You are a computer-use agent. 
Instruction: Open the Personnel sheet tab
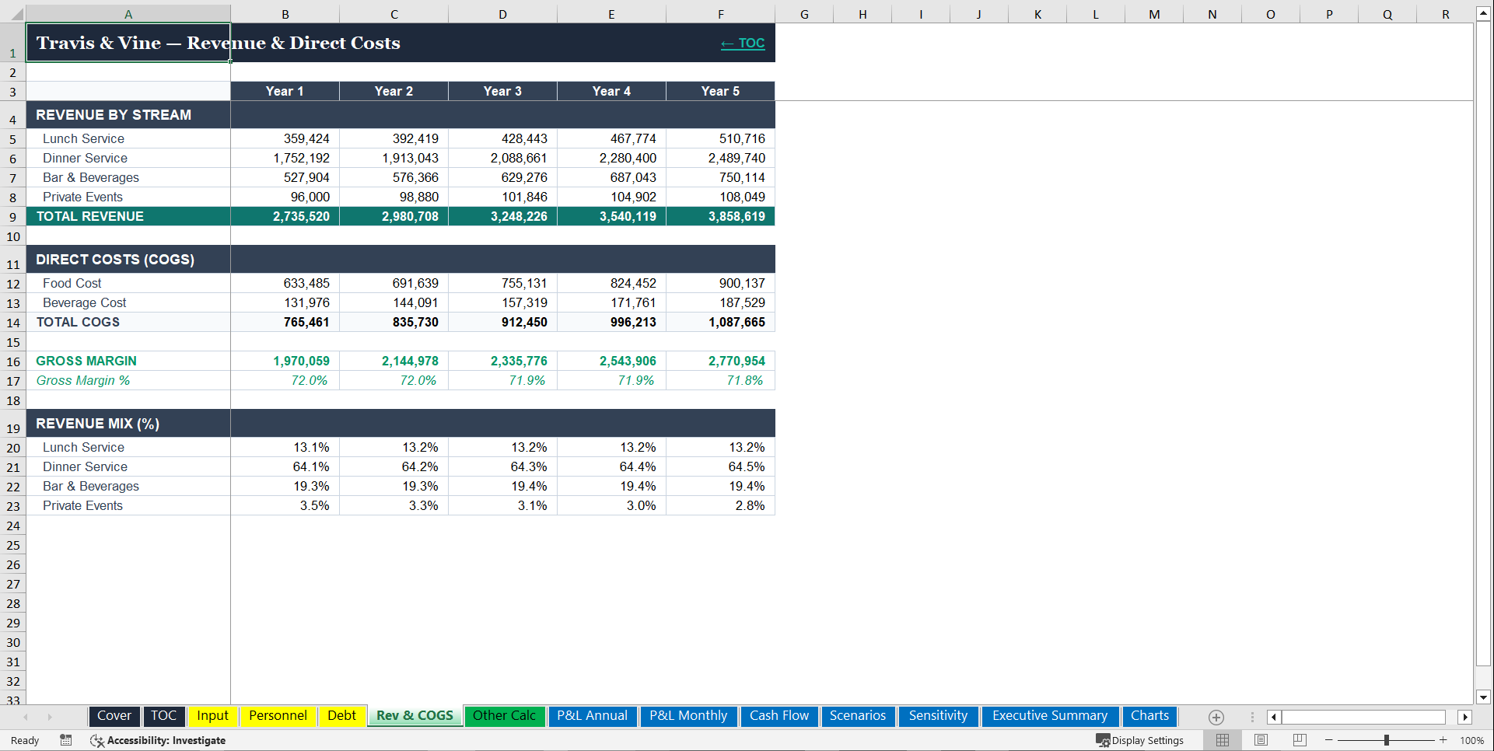(x=278, y=715)
